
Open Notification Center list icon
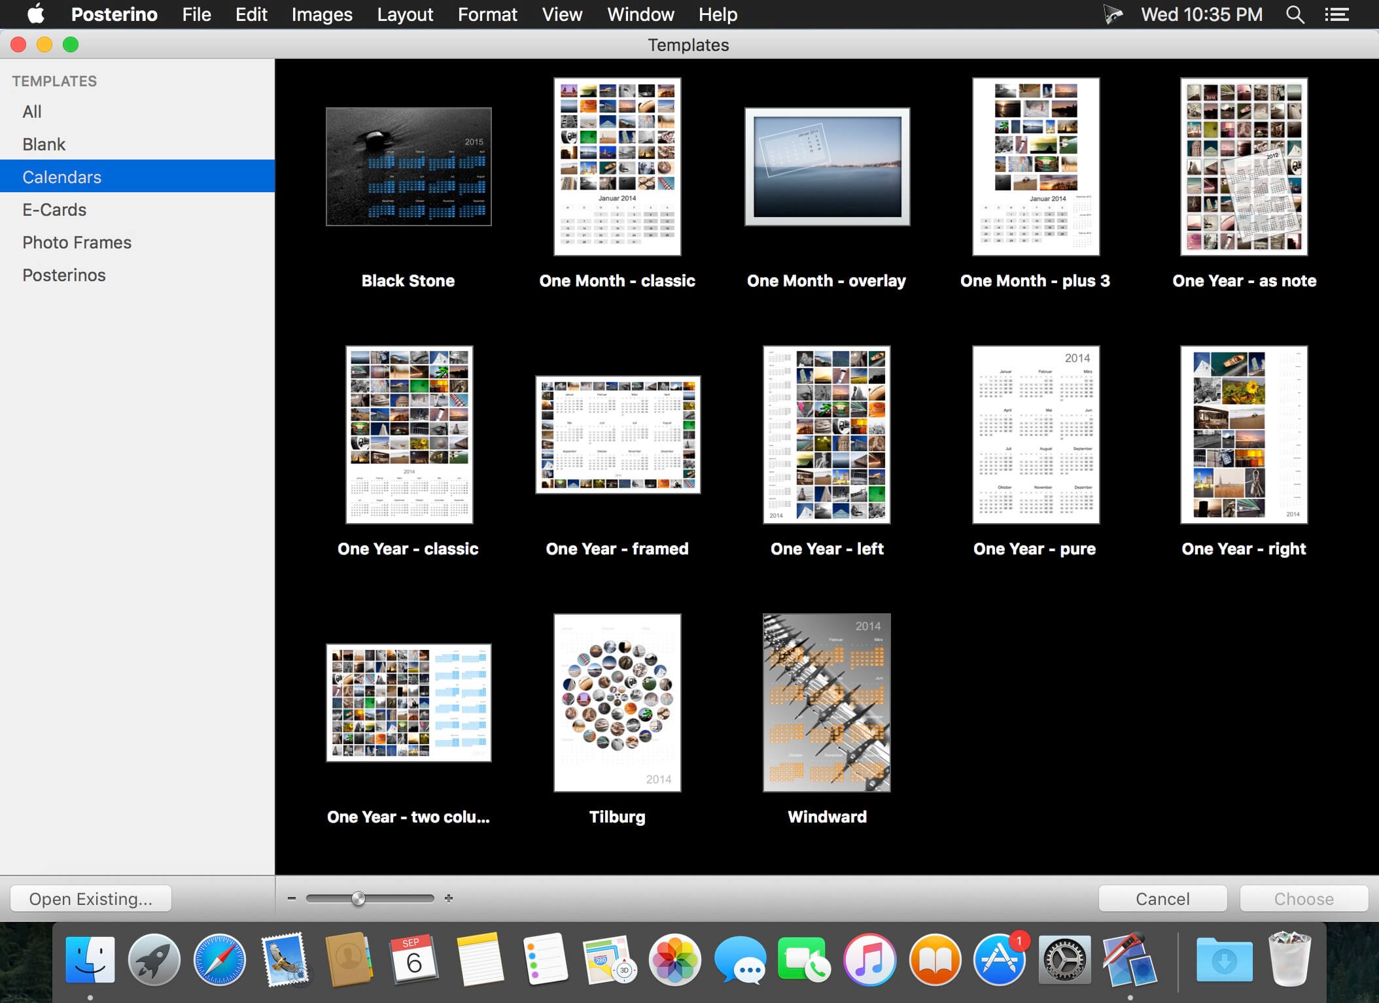coord(1336,14)
